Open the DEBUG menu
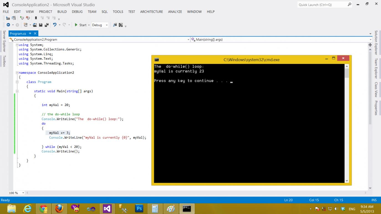 (x=77, y=12)
